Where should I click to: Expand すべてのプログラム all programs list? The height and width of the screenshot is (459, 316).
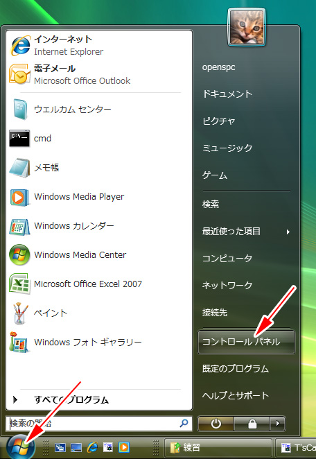point(99,399)
